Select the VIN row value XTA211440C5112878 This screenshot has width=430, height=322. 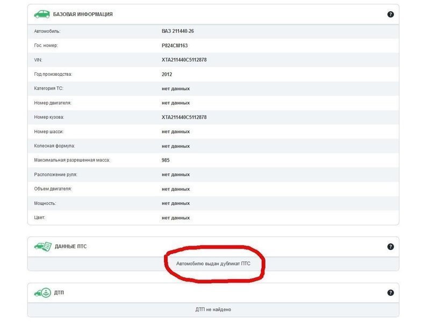pos(184,60)
